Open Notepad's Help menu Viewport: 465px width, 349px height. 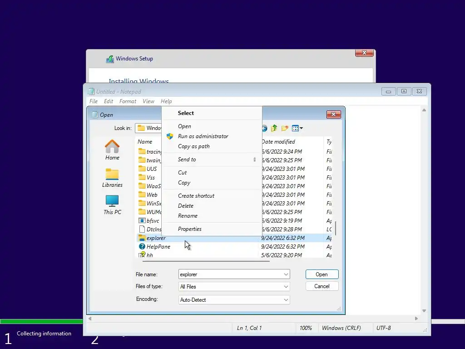pos(166,101)
